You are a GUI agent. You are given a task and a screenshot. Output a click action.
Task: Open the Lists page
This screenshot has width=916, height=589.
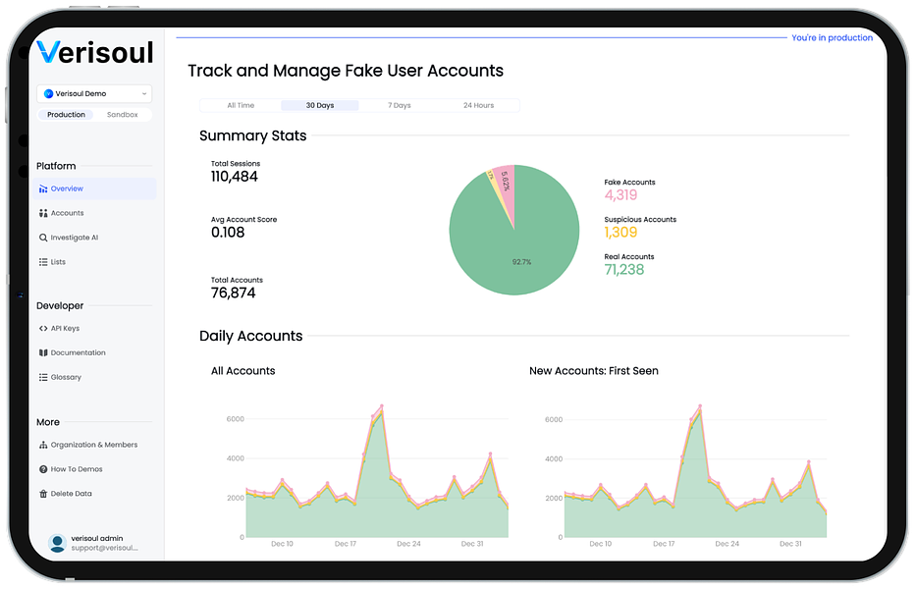[x=94, y=262]
